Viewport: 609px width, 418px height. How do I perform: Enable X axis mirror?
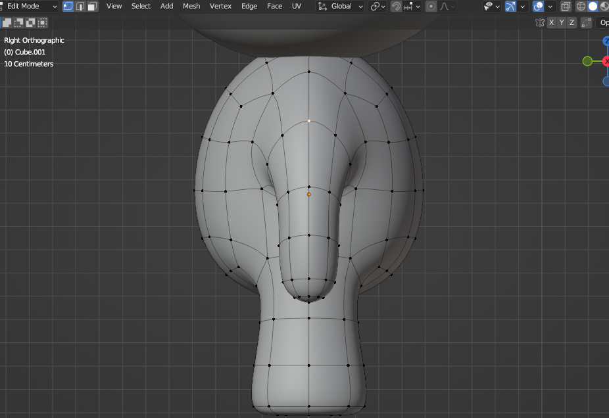click(552, 22)
